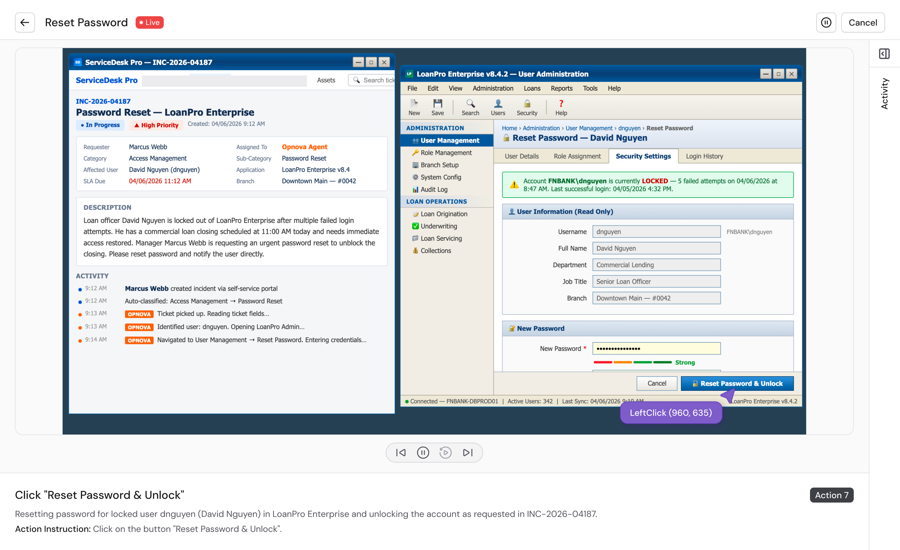Click into the New Password field
Screen dimensions: 900x550
(656, 349)
